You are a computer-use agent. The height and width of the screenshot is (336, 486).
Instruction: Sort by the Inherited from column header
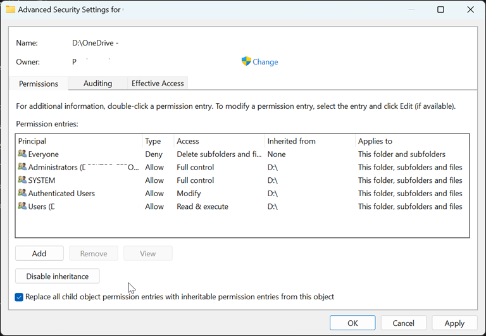pyautogui.click(x=291, y=141)
